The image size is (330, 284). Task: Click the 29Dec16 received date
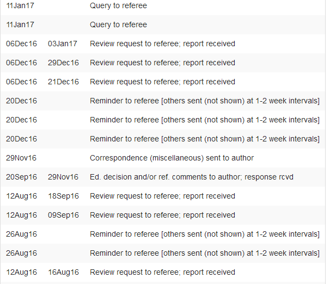63,63
